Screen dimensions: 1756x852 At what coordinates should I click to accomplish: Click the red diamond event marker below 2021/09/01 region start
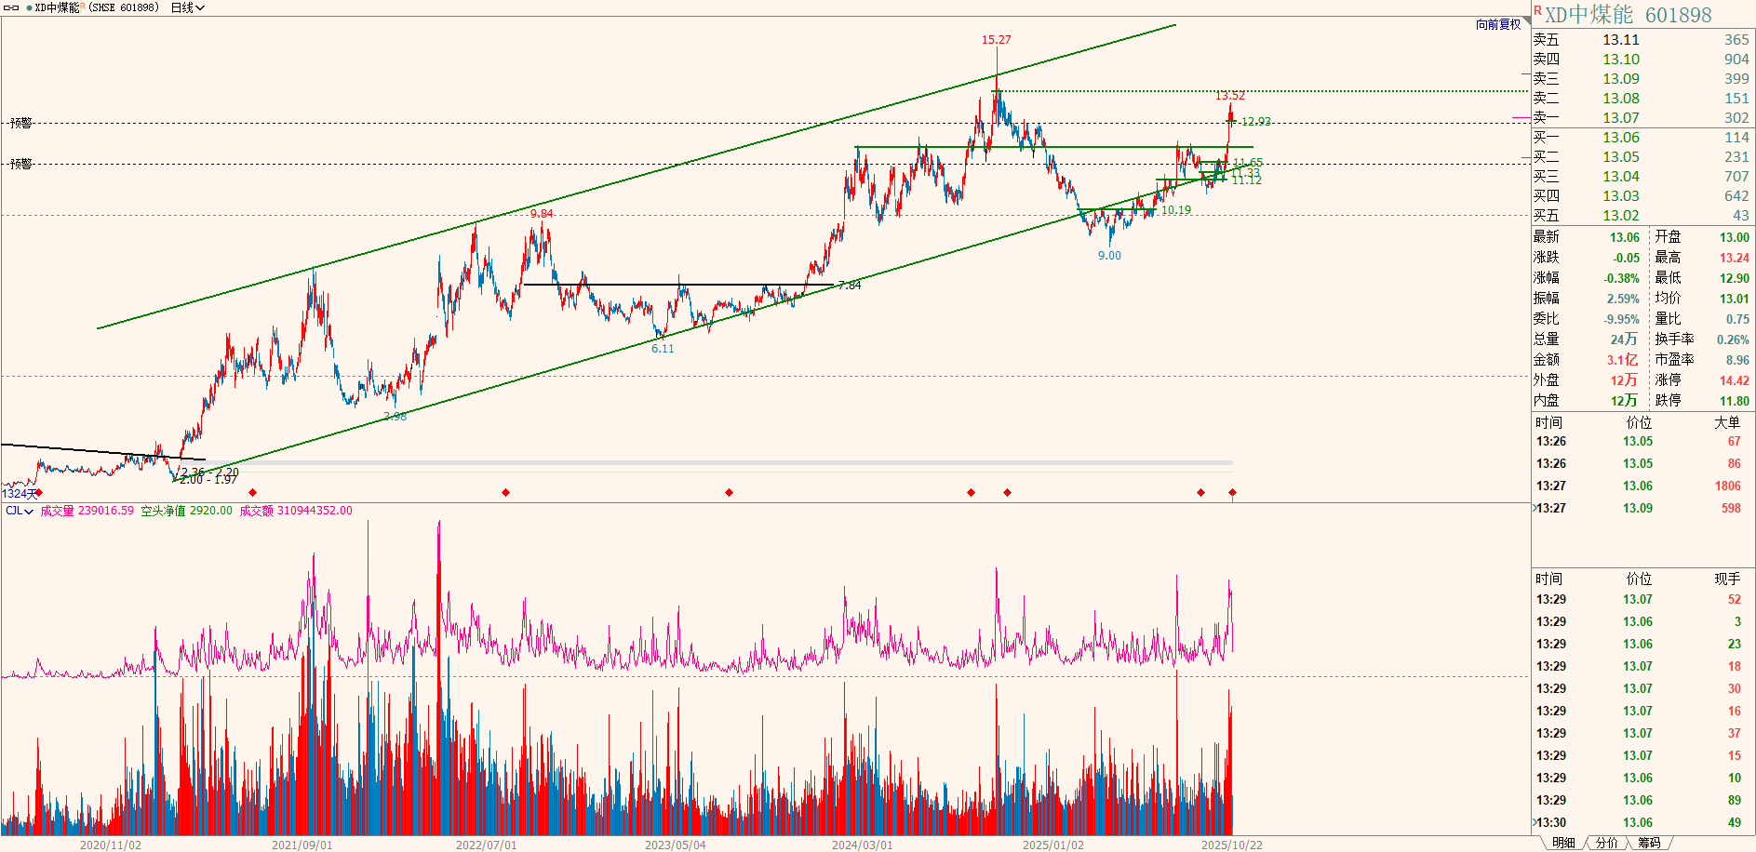(253, 492)
